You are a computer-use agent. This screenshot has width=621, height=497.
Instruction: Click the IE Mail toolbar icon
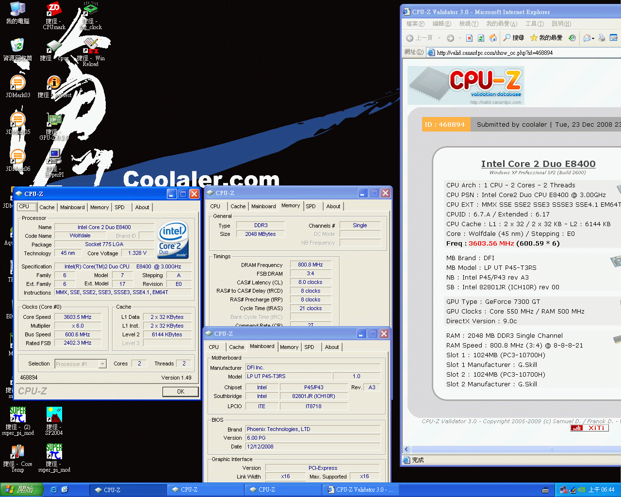[x=587, y=38]
